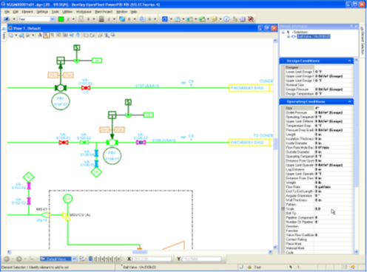
Task: Click the blue square icon in the primary toolbar
Action: 165,19
